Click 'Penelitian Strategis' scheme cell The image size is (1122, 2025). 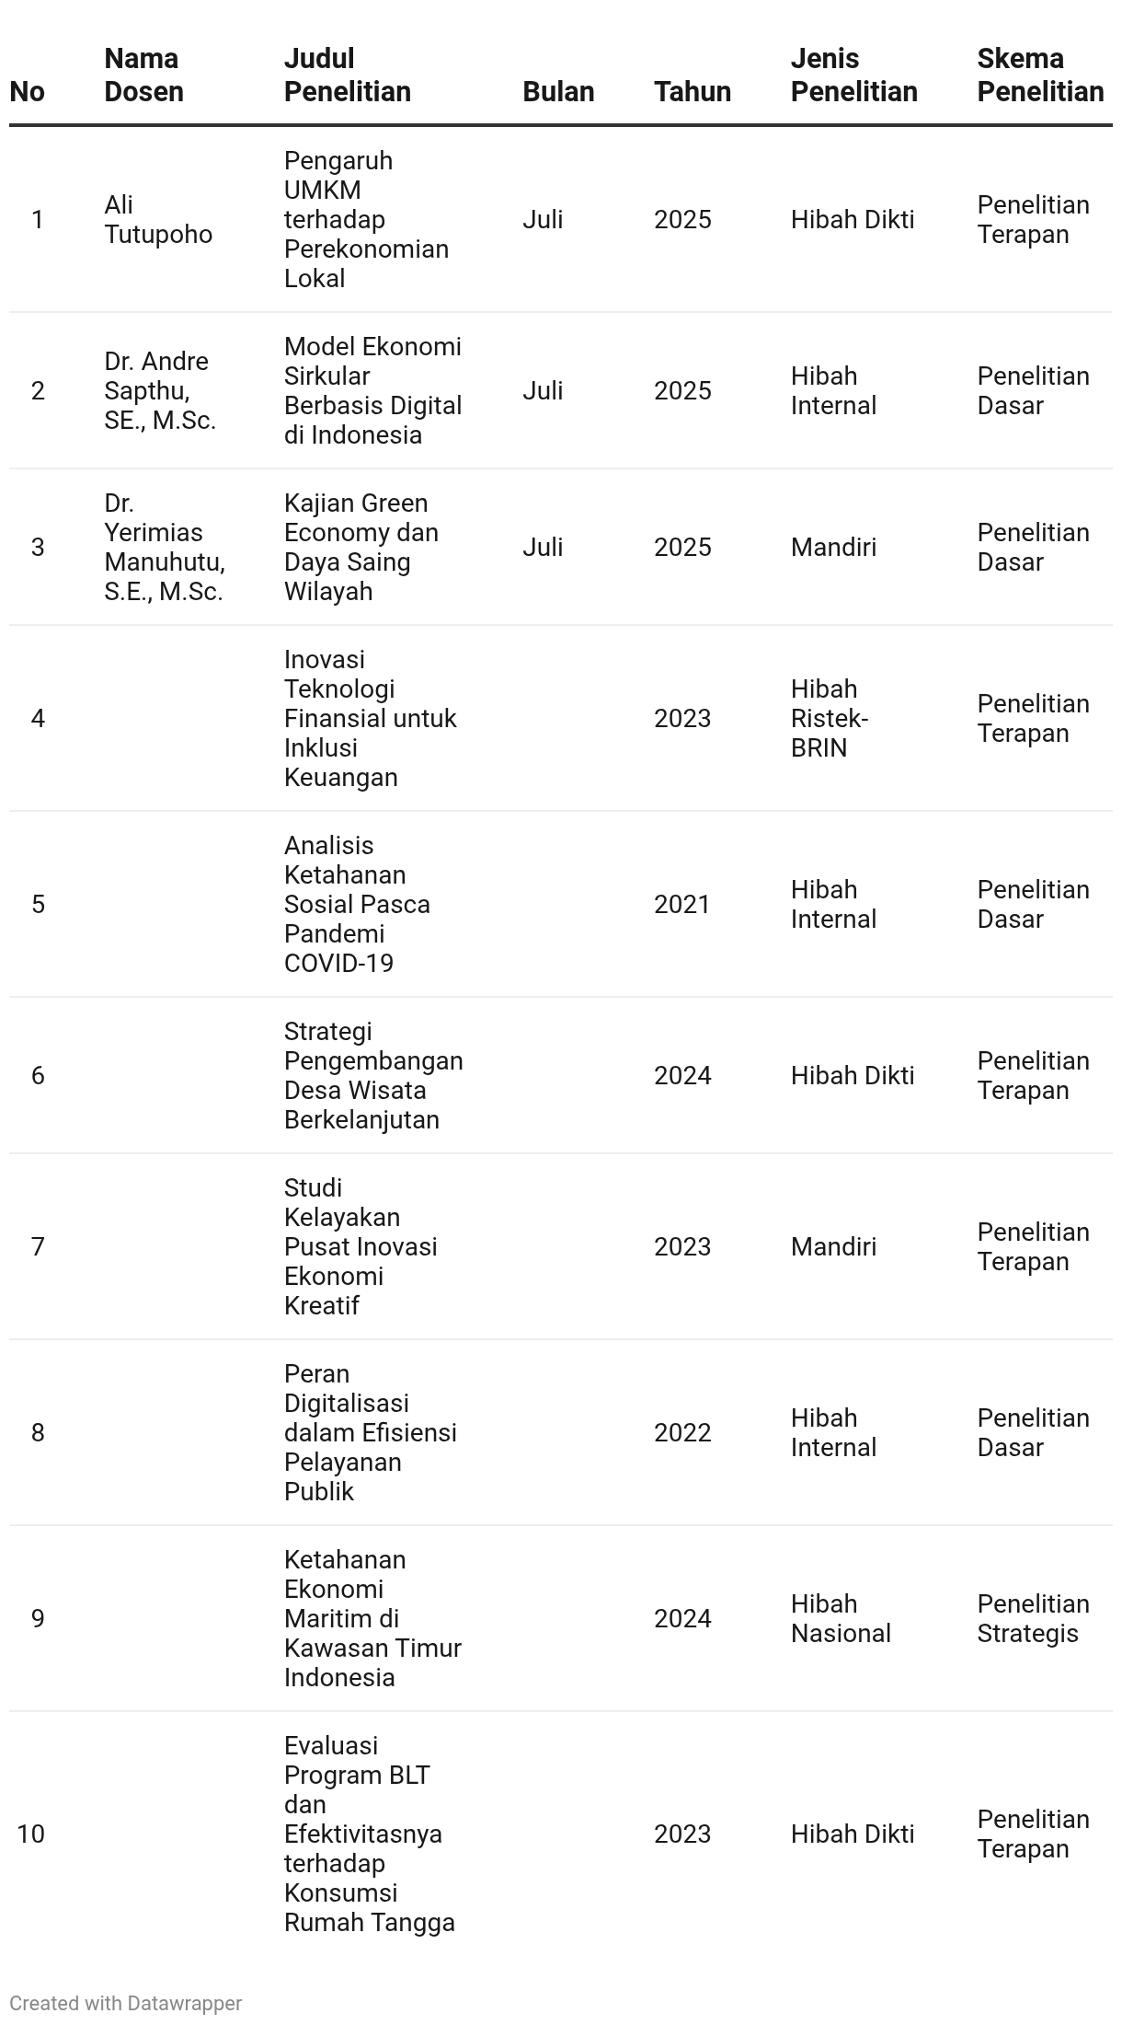tap(1033, 1618)
